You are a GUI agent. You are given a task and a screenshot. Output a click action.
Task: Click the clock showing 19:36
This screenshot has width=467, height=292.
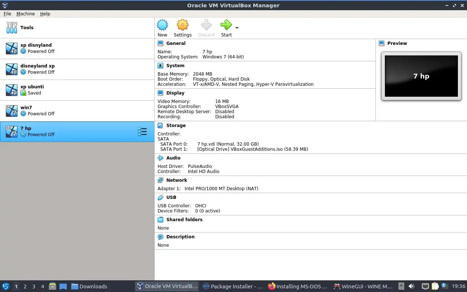click(x=459, y=287)
